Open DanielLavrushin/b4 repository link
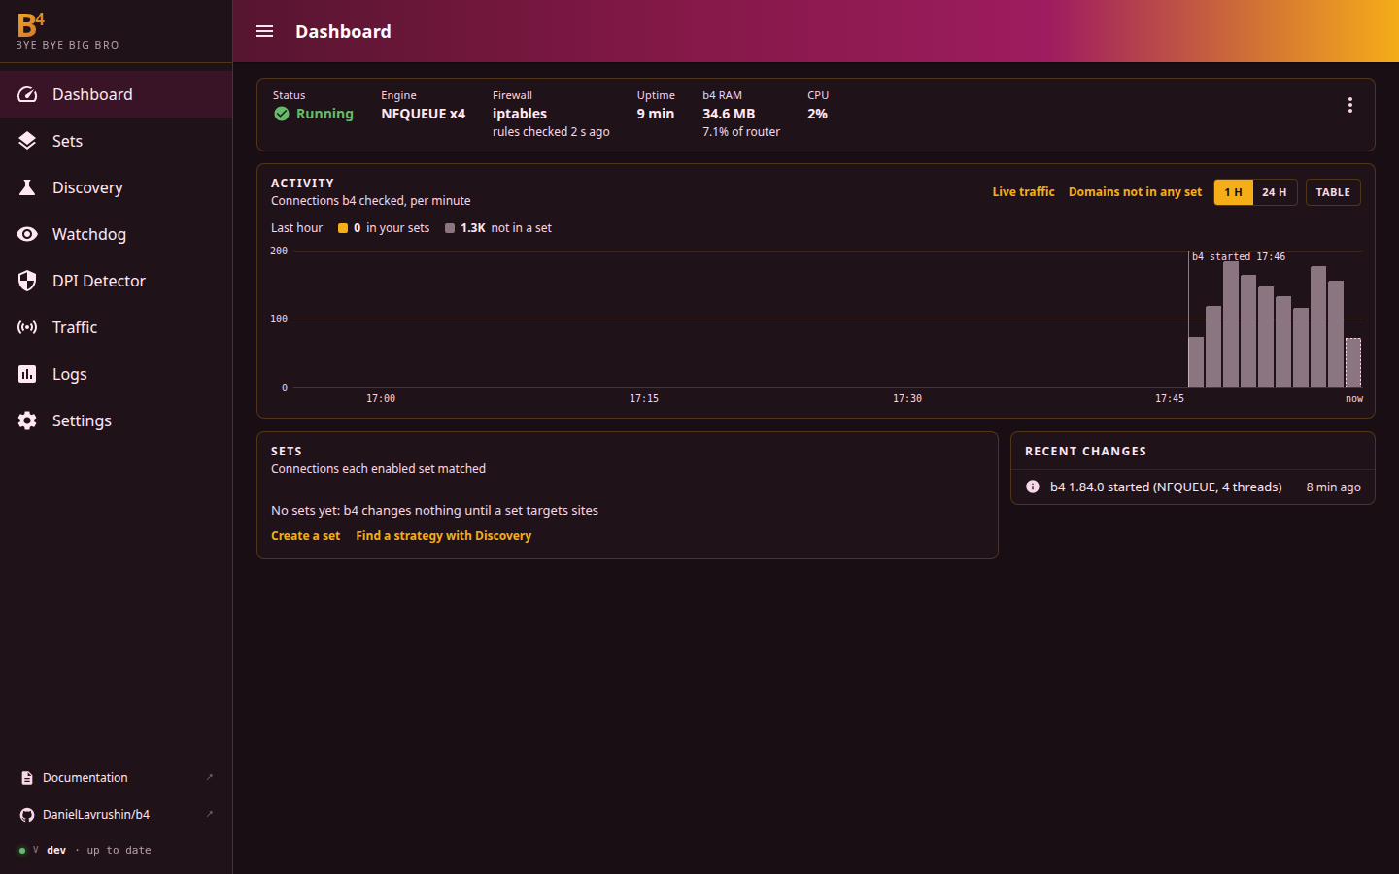The width and height of the screenshot is (1399, 874). [x=117, y=815]
